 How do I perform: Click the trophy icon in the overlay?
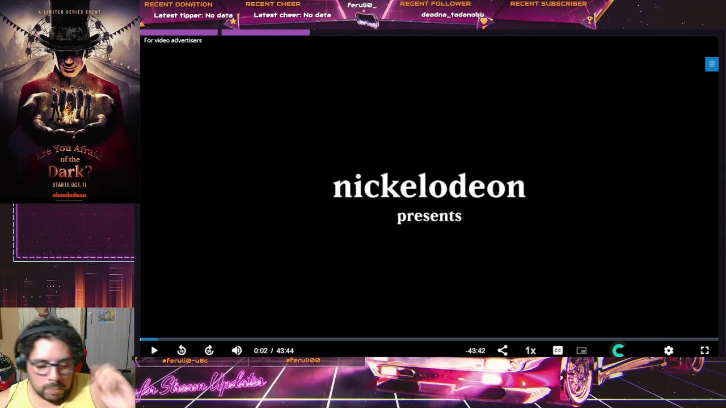pos(590,21)
